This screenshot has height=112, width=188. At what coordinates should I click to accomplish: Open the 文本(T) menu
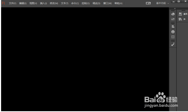pyautogui.click(x=65, y=3)
